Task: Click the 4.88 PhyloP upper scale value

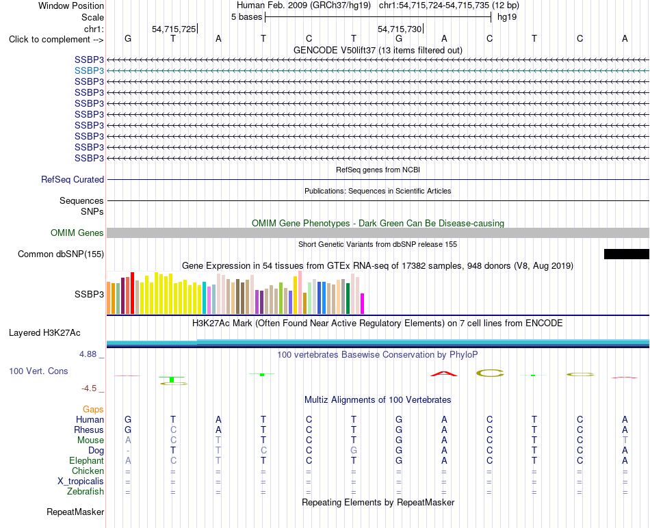Action: click(88, 354)
